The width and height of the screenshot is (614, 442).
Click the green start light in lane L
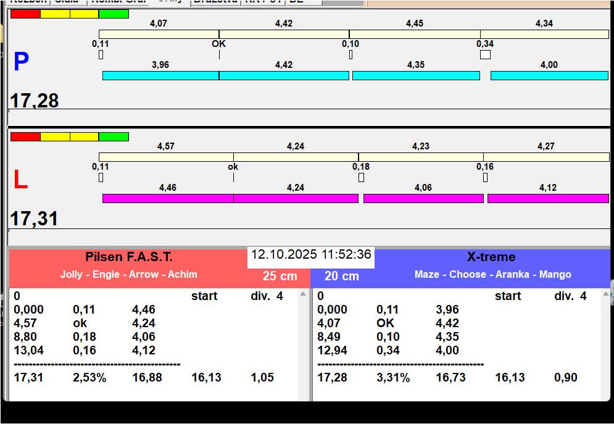click(x=114, y=137)
